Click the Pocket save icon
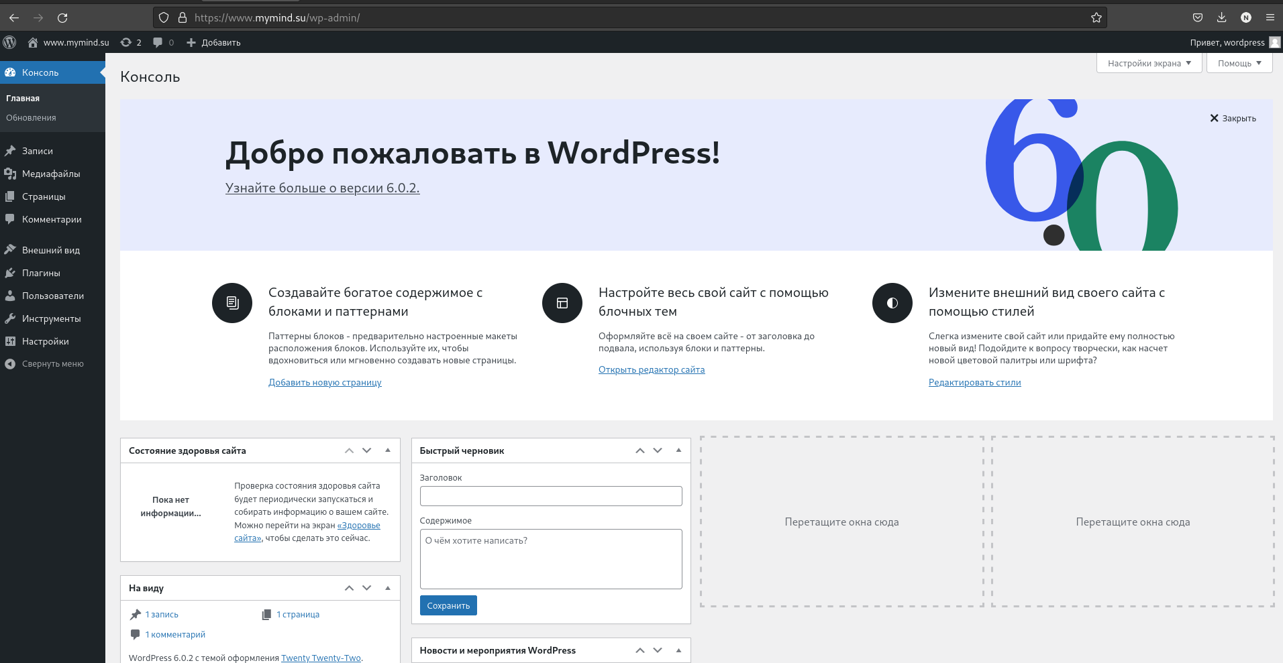1283x663 pixels. (1198, 17)
